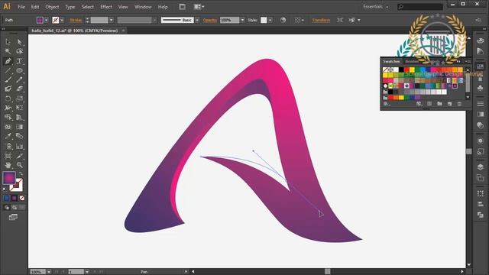Click the orange Stroke label link
Viewport: 489px width, 275px height.
click(x=76, y=20)
